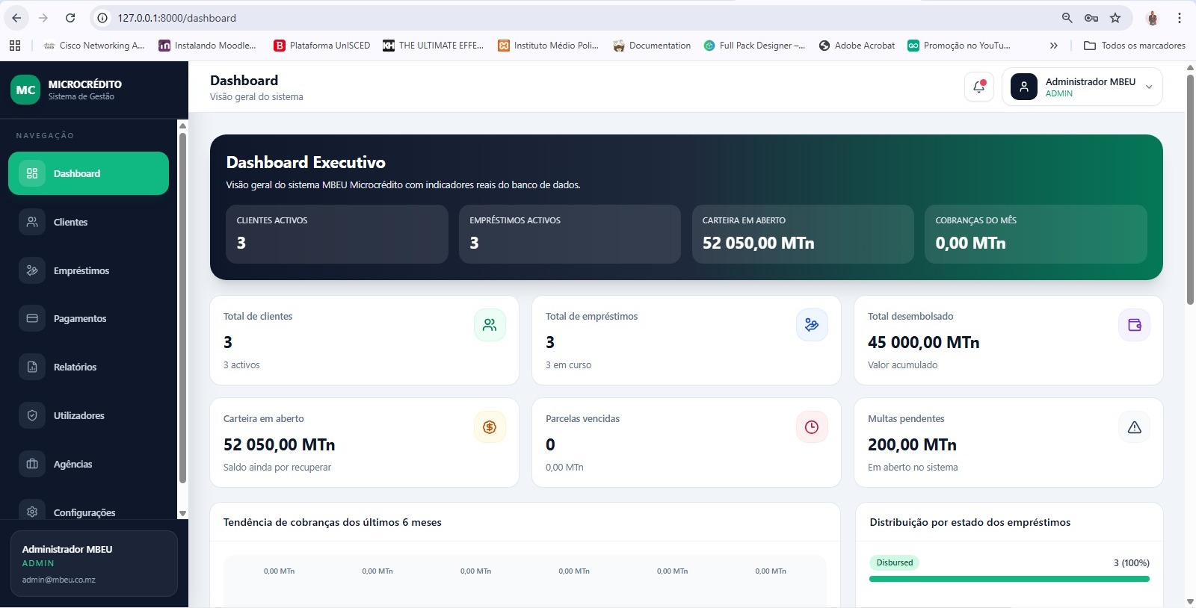
Task: Click the Total de empréstimos handshake icon
Action: click(x=812, y=325)
